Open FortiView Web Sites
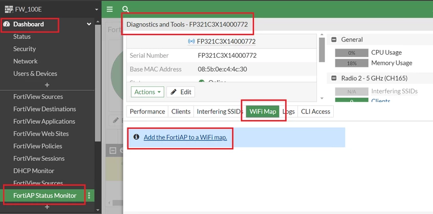Screen dimensions: 433x214 (41, 134)
